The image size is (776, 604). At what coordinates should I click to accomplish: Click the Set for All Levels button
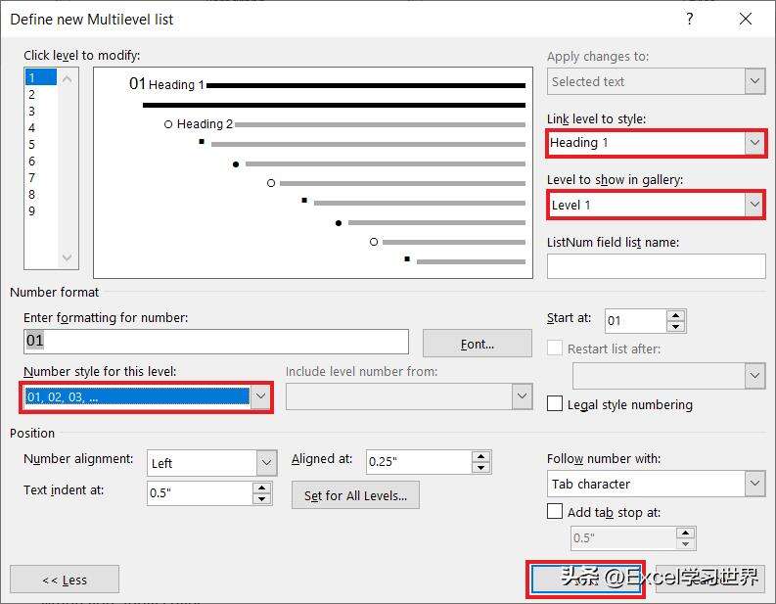pos(355,495)
